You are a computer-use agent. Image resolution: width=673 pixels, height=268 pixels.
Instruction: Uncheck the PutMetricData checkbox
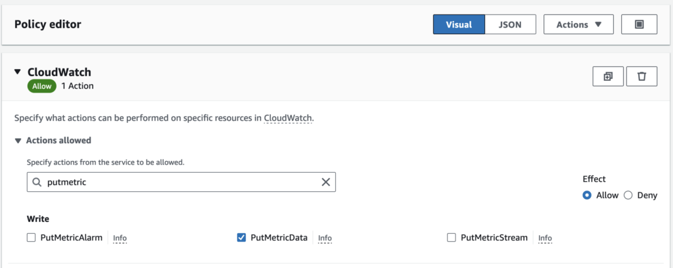(241, 238)
